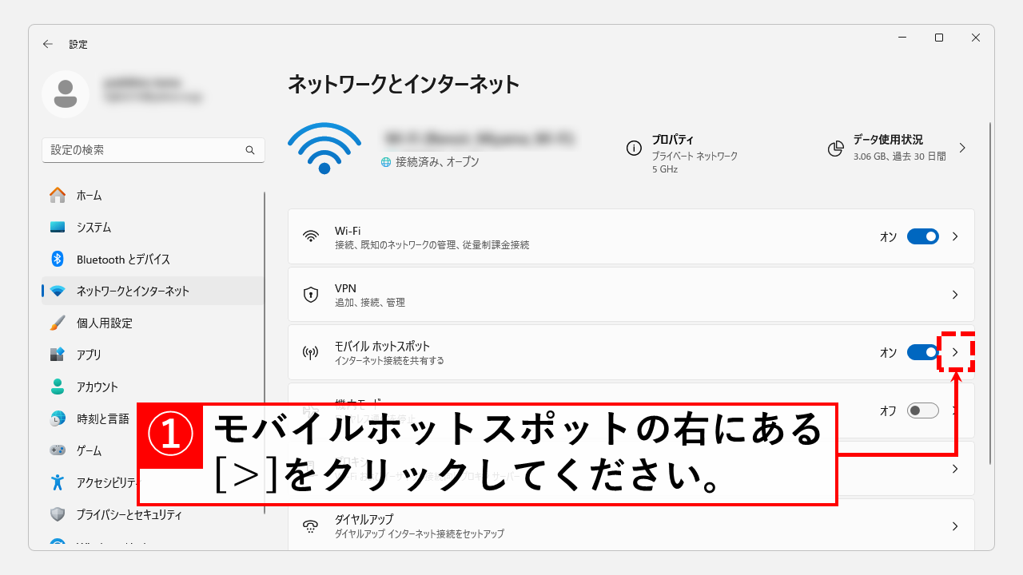Viewport: 1023px width, 575px height.
Task: Select the Home icon in sidebar
Action: click(58, 195)
